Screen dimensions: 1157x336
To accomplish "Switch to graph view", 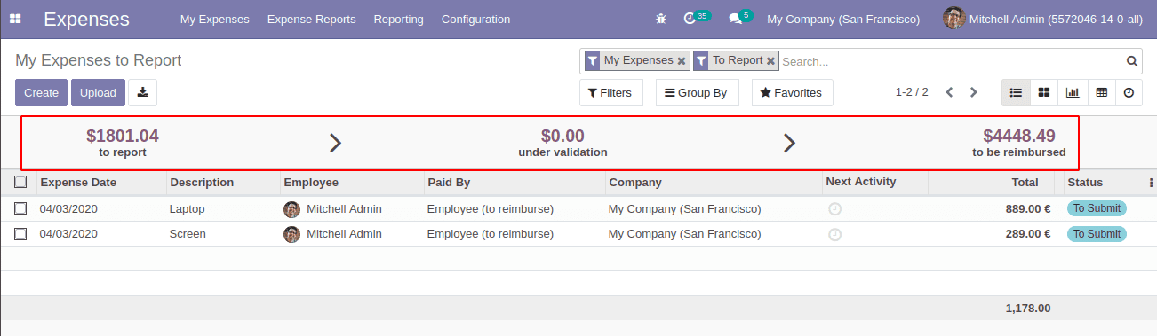I will point(1073,92).
